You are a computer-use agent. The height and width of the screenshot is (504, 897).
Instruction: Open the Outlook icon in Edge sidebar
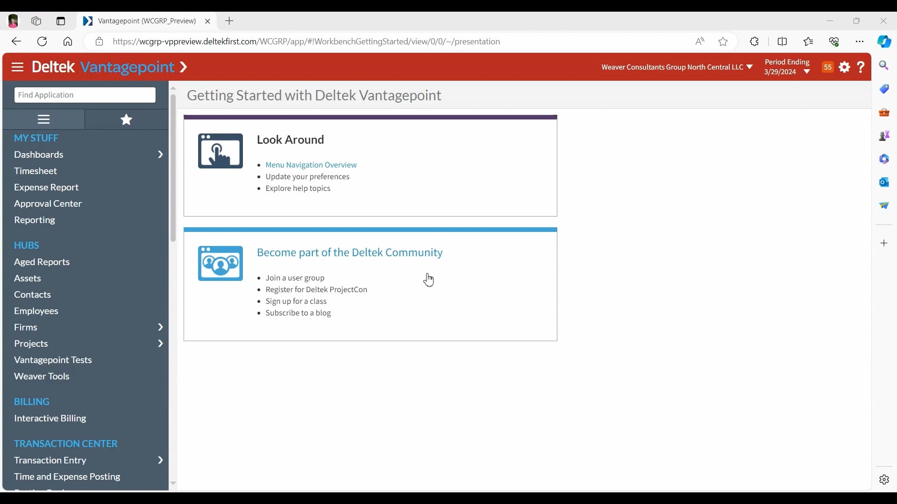click(x=883, y=182)
